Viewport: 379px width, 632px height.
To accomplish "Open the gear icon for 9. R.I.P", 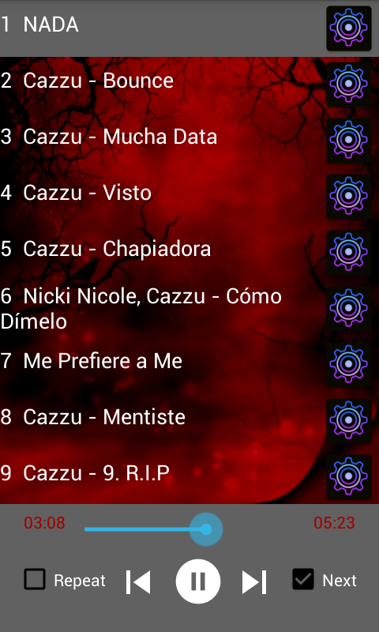I will [x=349, y=477].
